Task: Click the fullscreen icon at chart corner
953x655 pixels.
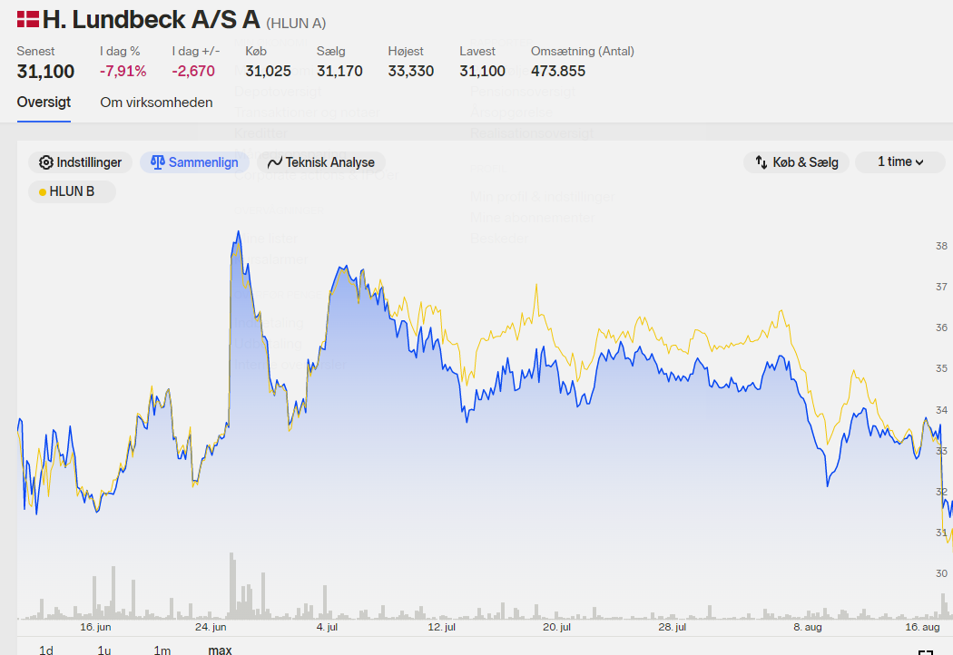Action: pos(925,652)
